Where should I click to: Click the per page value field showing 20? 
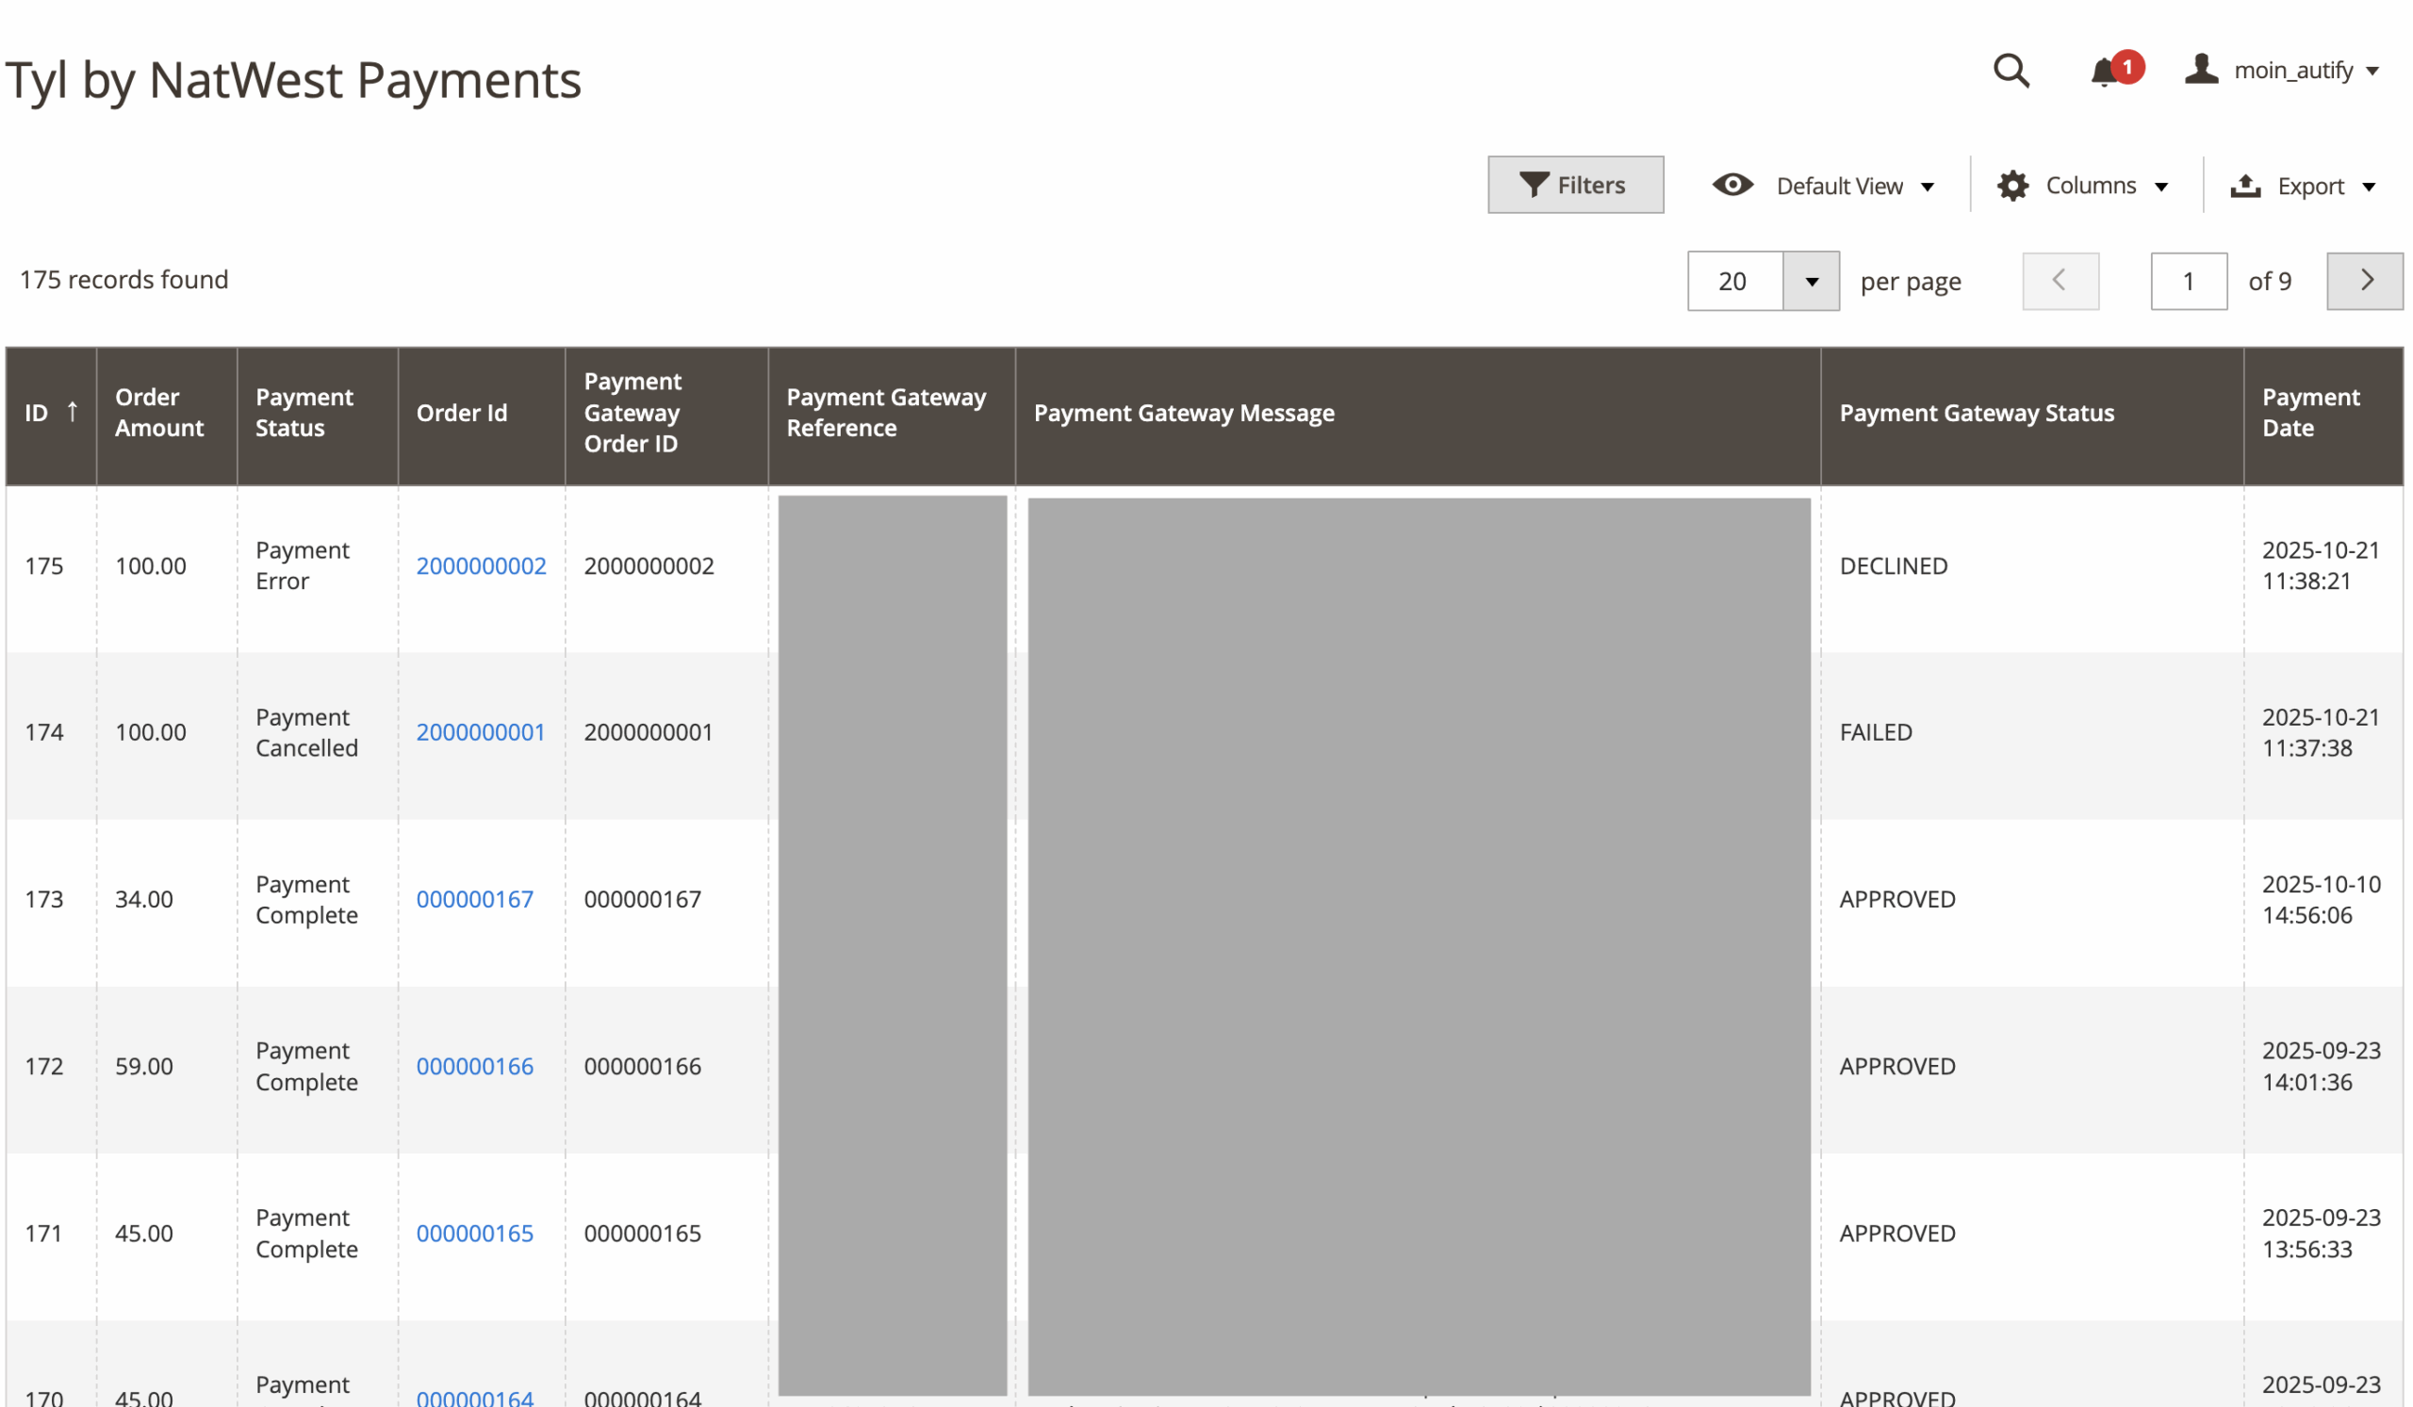pos(1734,282)
